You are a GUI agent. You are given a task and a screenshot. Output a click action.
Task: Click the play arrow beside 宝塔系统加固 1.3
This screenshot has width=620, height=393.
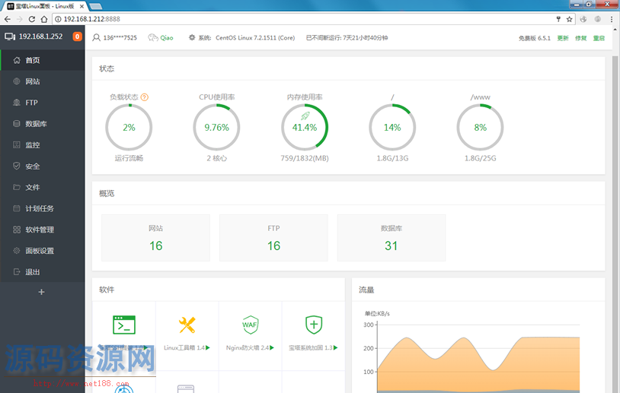click(336, 347)
